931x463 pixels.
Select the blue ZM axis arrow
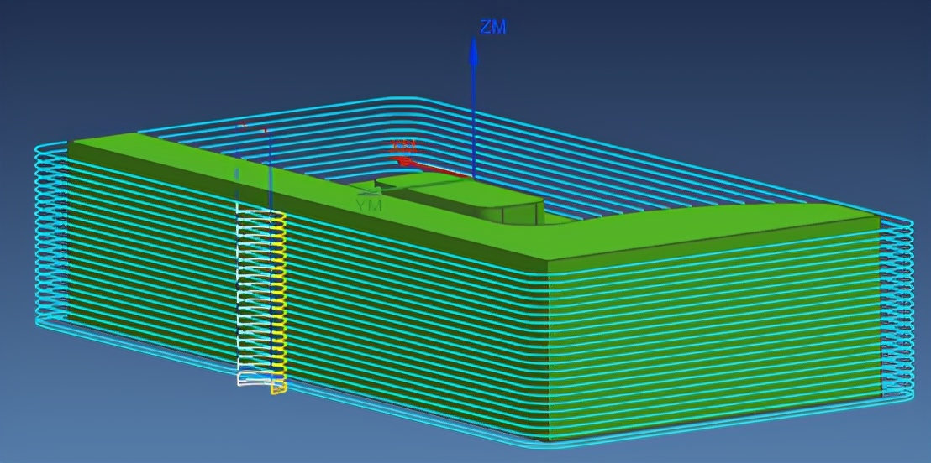(x=473, y=107)
